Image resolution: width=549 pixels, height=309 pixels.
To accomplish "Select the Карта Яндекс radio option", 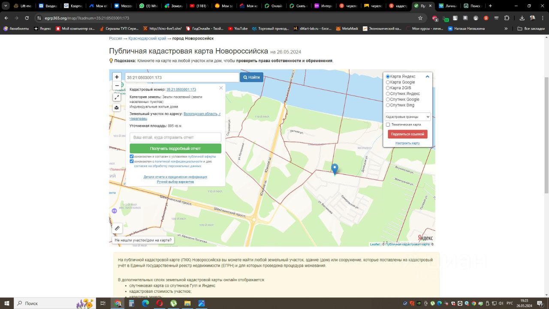I will coord(388,76).
